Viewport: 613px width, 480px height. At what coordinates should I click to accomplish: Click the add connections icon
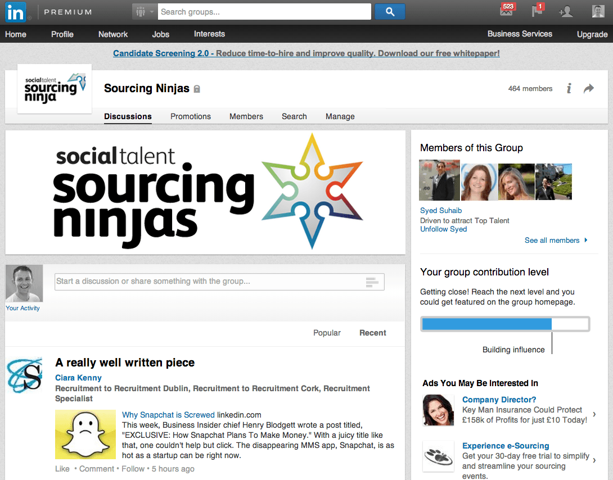pyautogui.click(x=566, y=12)
